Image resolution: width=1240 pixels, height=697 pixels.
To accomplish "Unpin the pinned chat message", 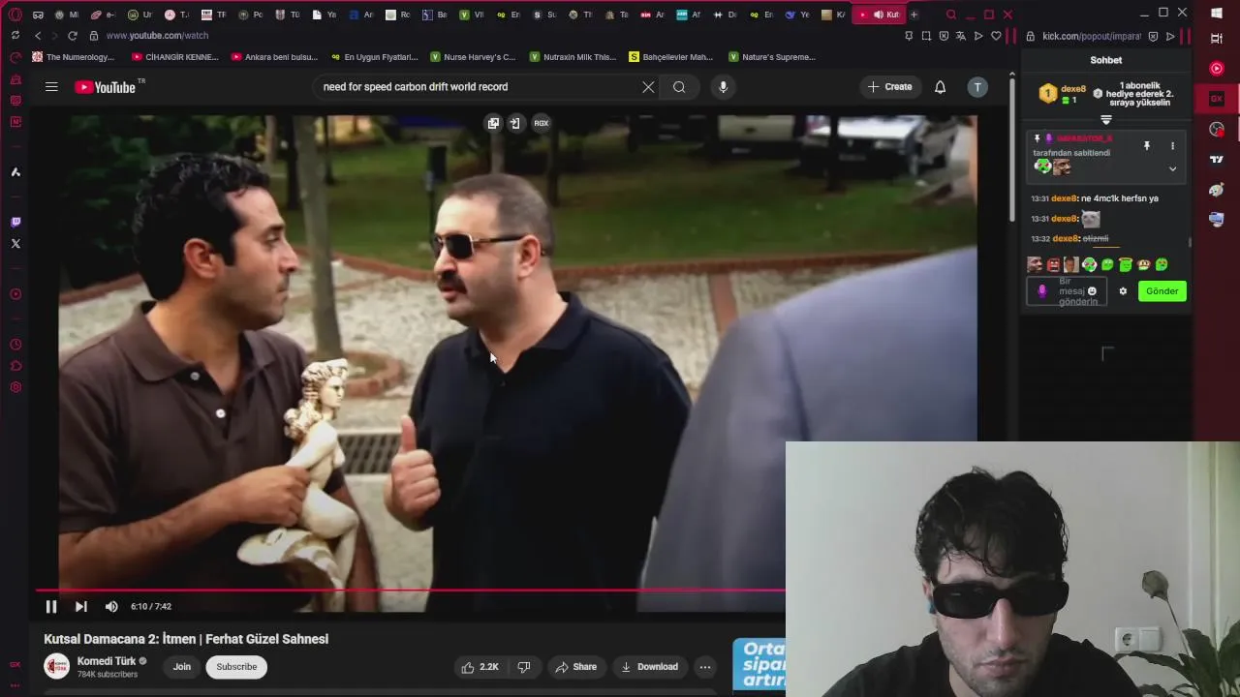I will (1147, 146).
